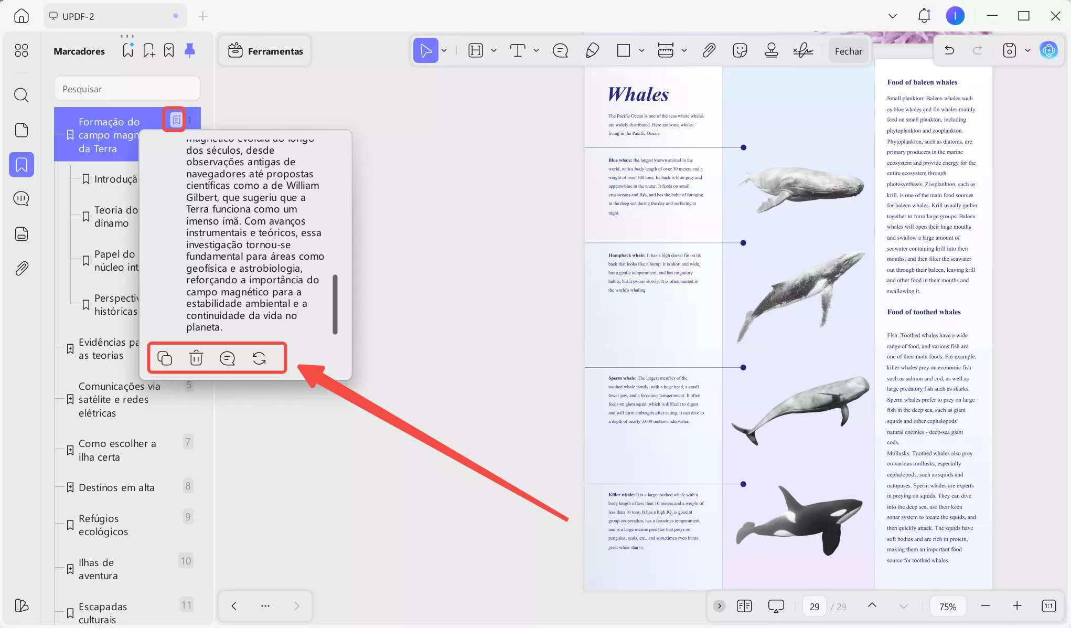Open the stamp tool in toolbar
1071x628 pixels.
pyautogui.click(x=771, y=50)
